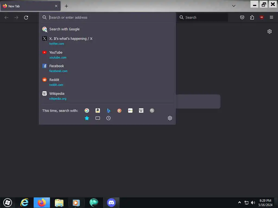Search open tabs with the tab icon
The height and width of the screenshot is (208, 278).
(x=98, y=118)
